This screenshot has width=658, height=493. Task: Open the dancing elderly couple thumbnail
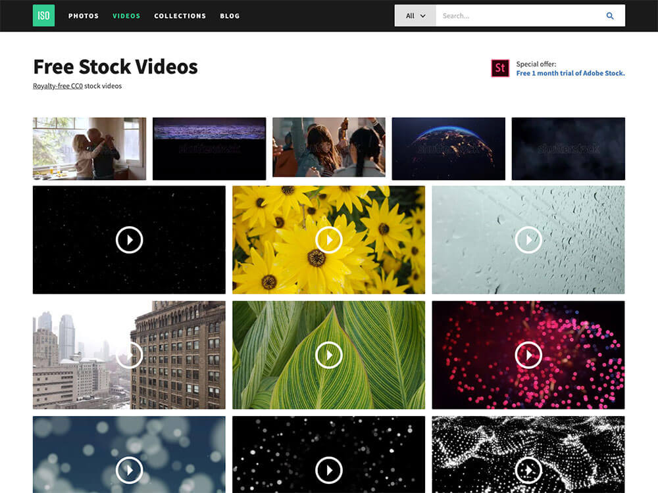(89, 149)
